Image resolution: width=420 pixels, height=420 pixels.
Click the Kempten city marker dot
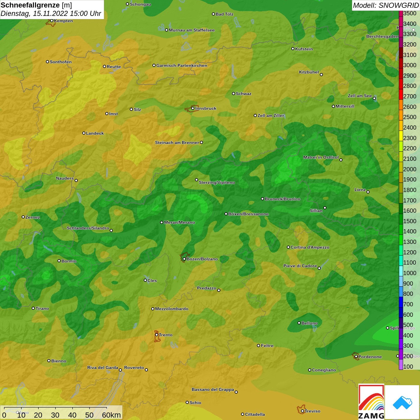tap(52, 21)
